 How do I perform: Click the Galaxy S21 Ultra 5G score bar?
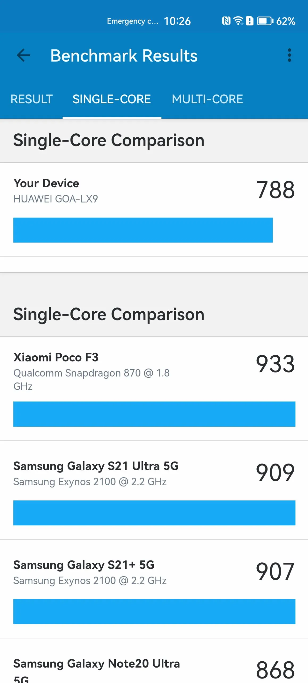(x=154, y=513)
